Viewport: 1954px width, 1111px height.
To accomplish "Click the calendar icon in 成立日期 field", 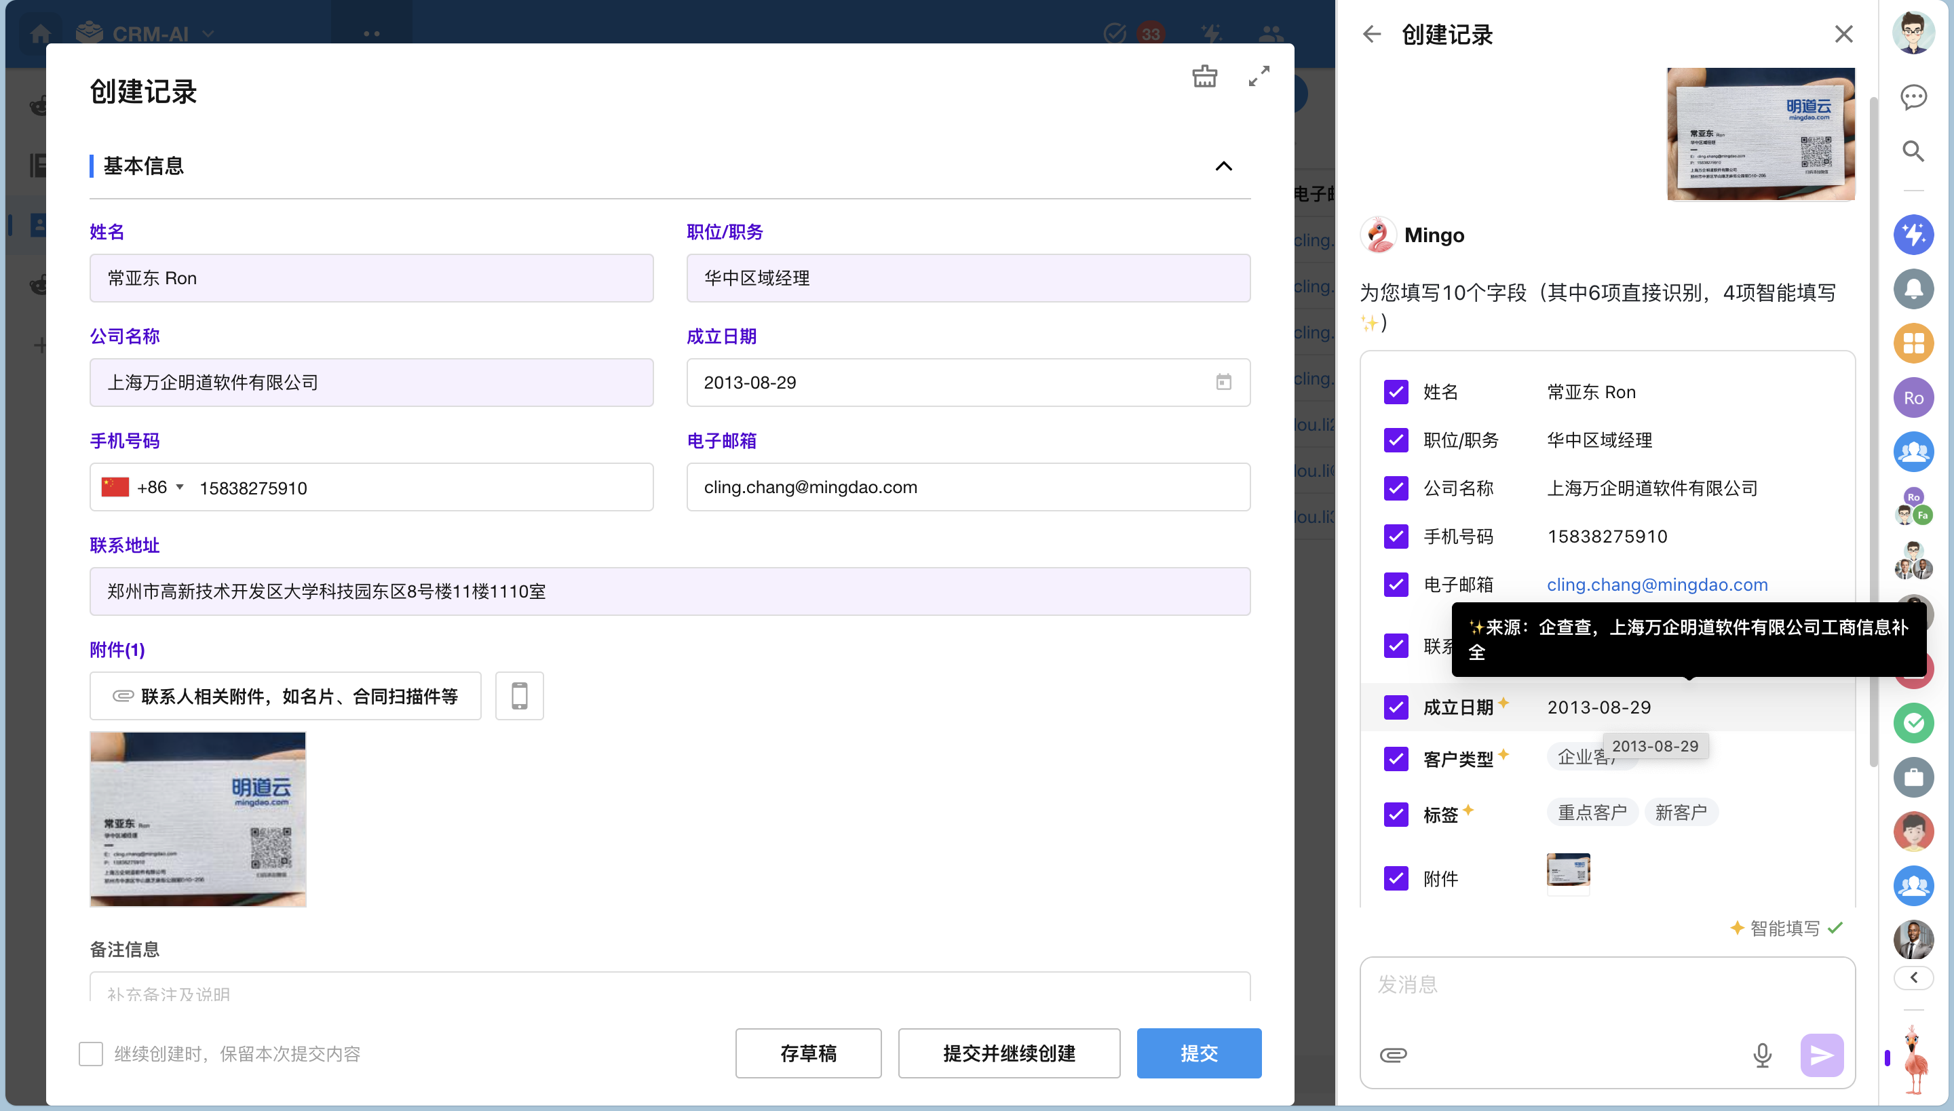I will click(x=1223, y=383).
